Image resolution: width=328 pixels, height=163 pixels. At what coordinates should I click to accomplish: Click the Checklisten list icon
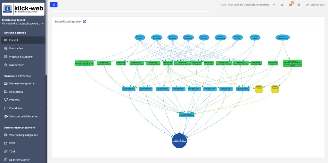click(6, 108)
